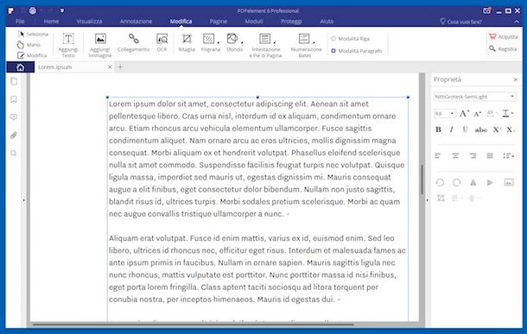Open the font family dropdown
This screenshot has width=527, height=334.
pyautogui.click(x=474, y=97)
